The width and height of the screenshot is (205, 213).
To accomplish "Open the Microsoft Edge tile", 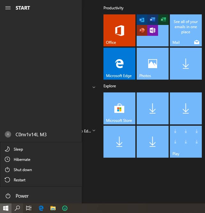I will pyautogui.click(x=119, y=64).
